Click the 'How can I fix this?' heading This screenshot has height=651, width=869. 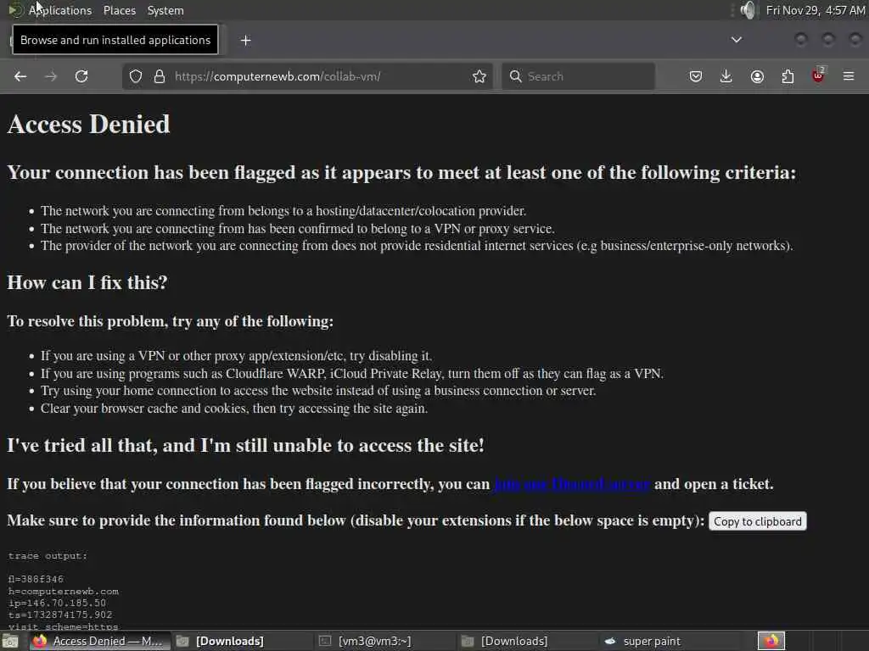pyautogui.click(x=87, y=283)
